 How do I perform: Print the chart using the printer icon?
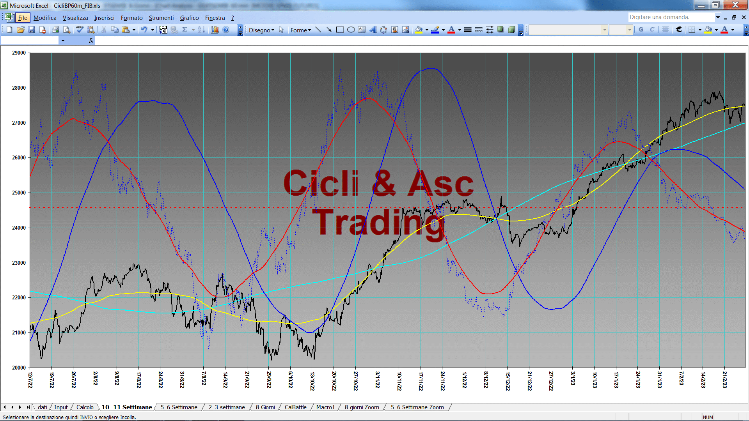coord(55,30)
